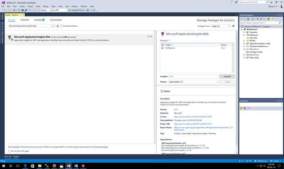The width and height of the screenshot is (284, 169).
Task: Open NuGet package source settings gear
Action: (x=233, y=26)
